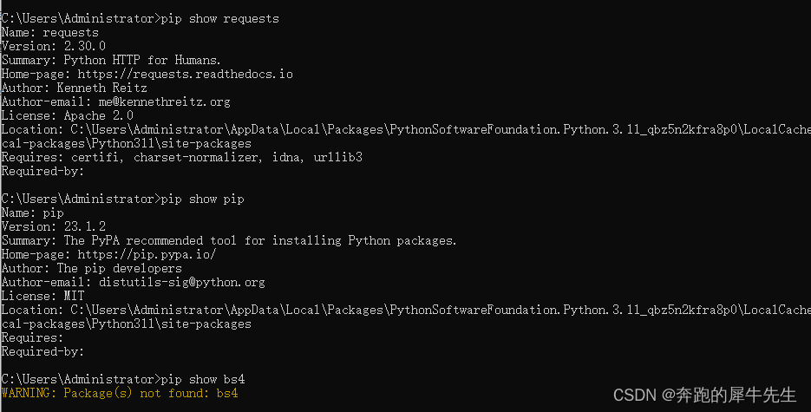Click the 'Version: 2.30.0' line
Viewport: 811px width, 412px height.
pos(53,46)
